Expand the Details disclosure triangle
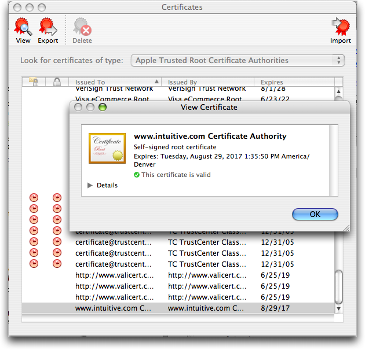This screenshot has height=350, width=365. click(x=90, y=185)
